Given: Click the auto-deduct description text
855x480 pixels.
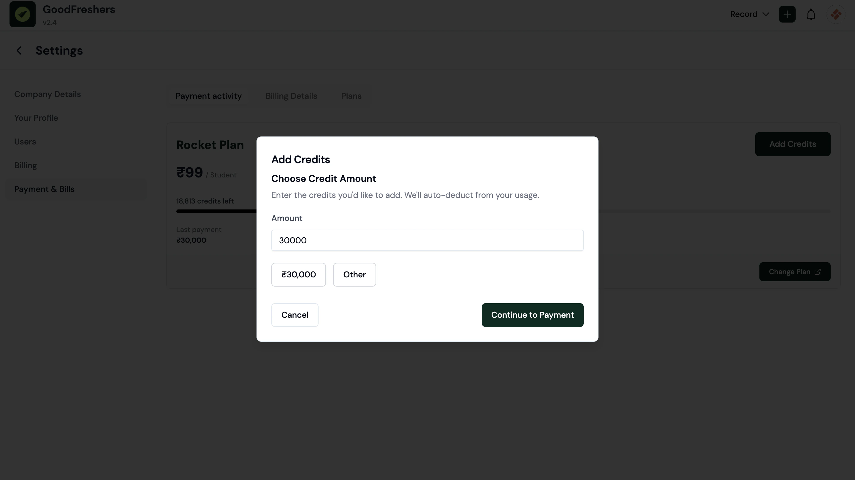Looking at the screenshot, I should click(x=405, y=195).
